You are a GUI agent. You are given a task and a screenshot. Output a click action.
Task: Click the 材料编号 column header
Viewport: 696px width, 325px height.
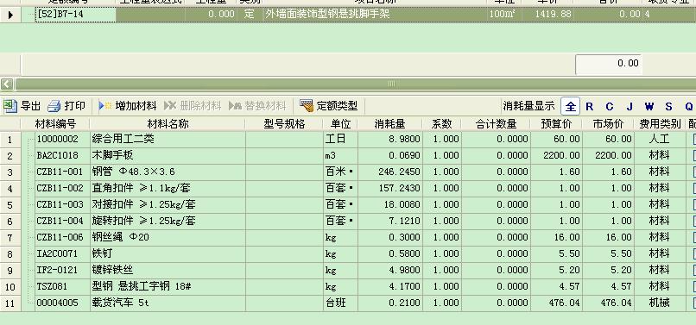click(55, 123)
